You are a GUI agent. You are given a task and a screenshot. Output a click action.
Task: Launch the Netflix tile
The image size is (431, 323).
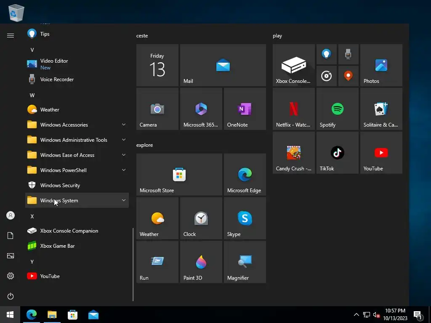click(293, 109)
